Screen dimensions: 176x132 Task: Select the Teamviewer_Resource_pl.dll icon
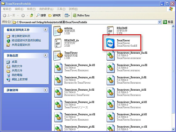pos(111,117)
